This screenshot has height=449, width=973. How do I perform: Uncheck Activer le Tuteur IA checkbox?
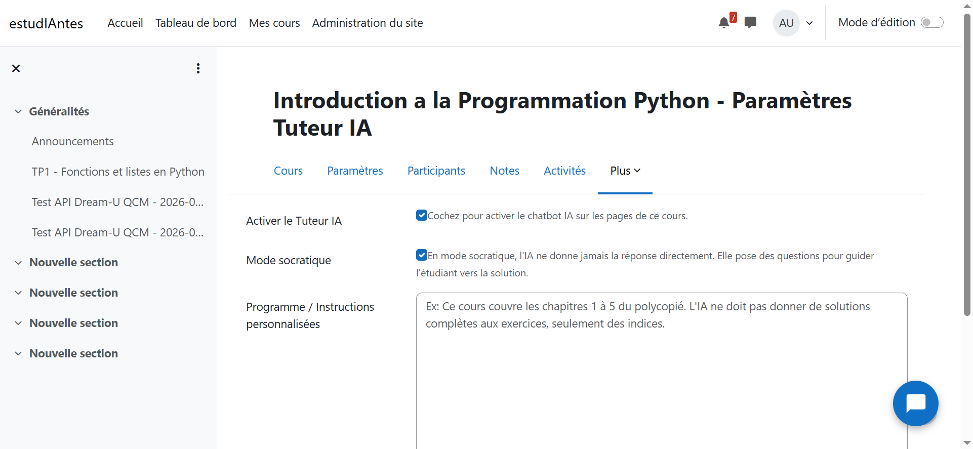pyautogui.click(x=422, y=216)
